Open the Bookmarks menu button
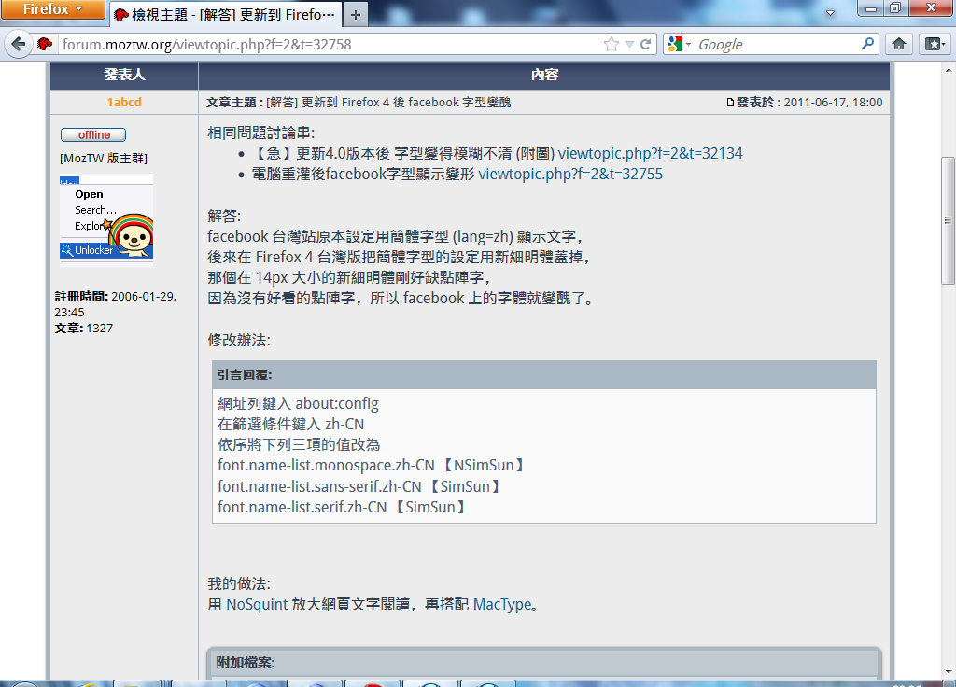This screenshot has height=687, width=956. tap(935, 44)
